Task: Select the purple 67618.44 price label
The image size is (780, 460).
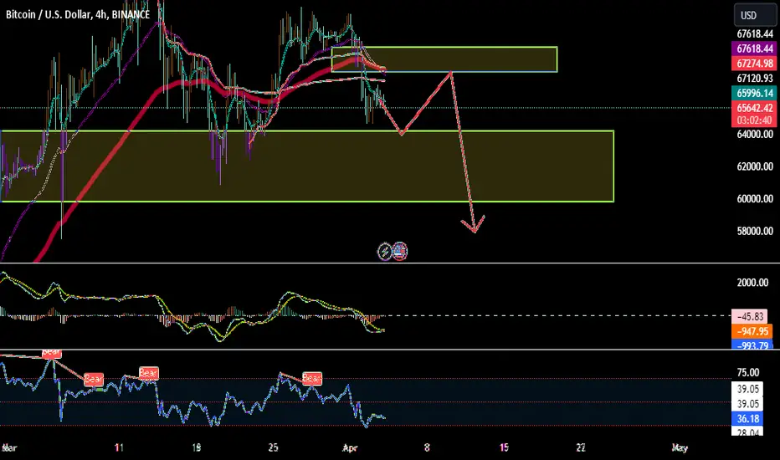Action: coord(753,49)
